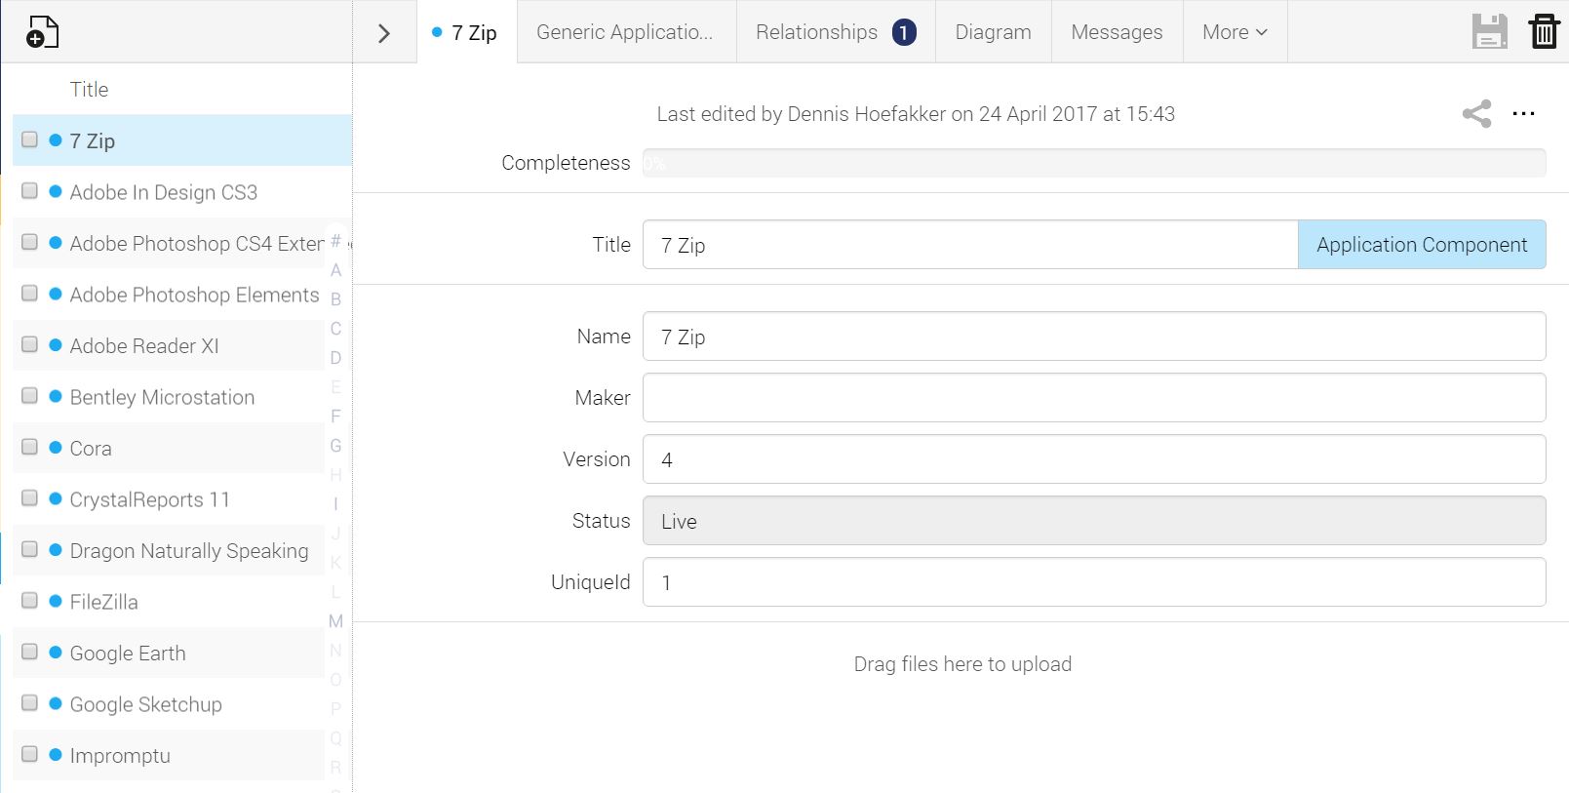Tick the Dragon Naturally Speaking checkbox
This screenshot has width=1569, height=793.
click(30, 549)
